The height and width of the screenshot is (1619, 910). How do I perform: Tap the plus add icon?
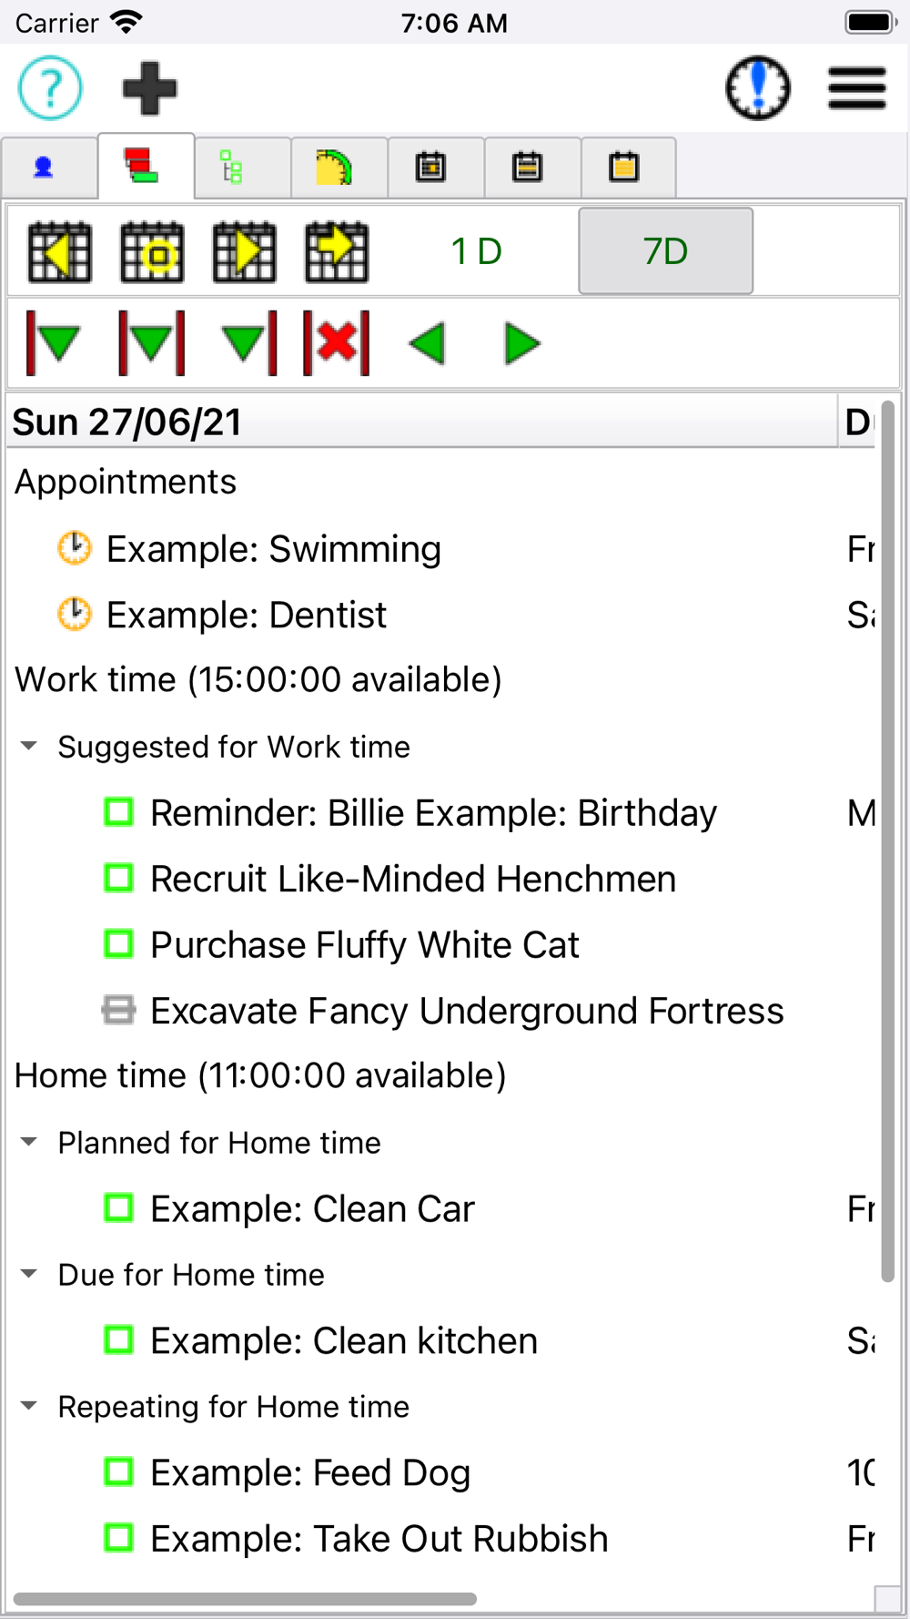click(149, 88)
